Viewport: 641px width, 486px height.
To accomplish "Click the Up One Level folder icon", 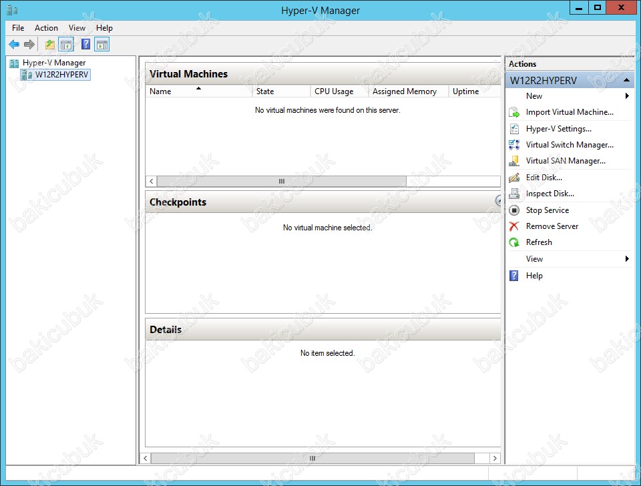I will point(50,44).
